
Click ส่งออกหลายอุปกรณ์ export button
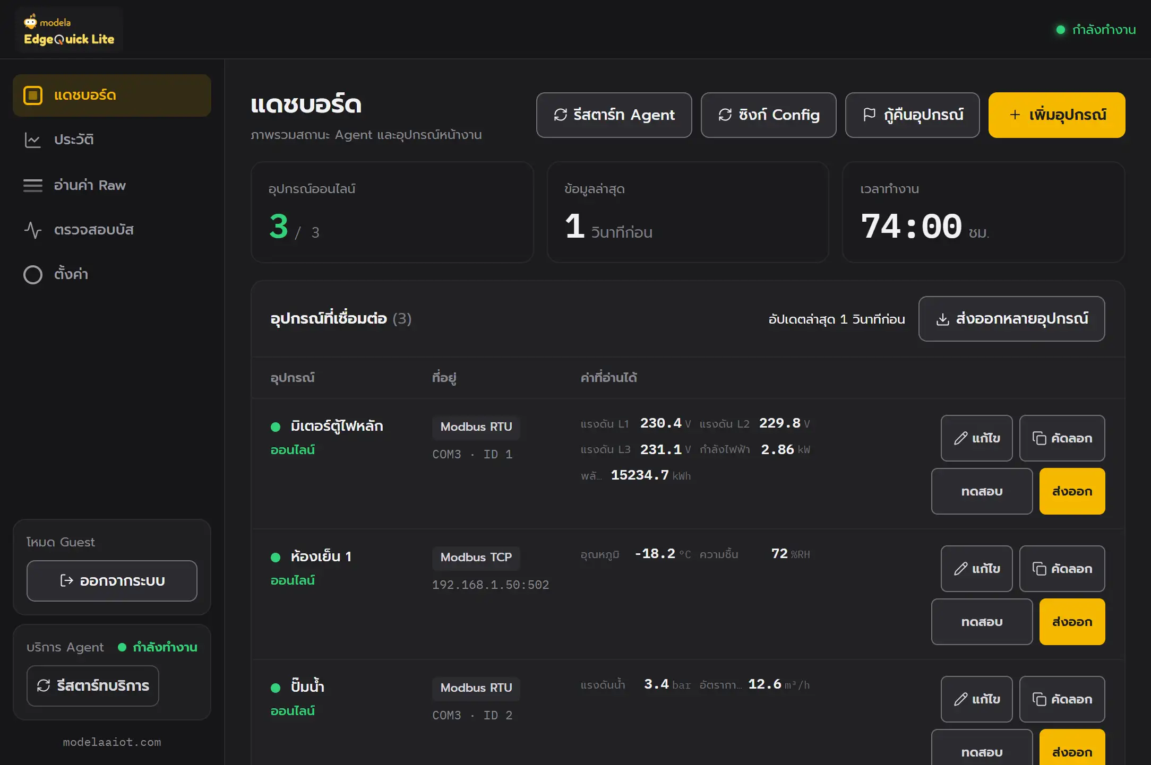point(1011,319)
